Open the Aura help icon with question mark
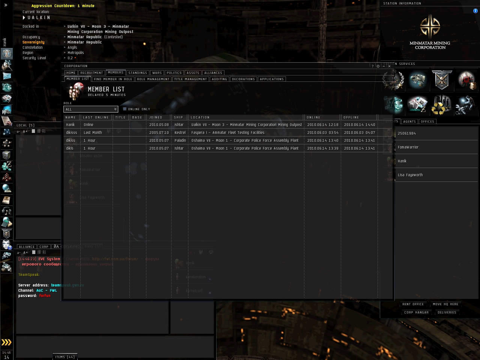The image size is (480, 360). [x=6, y=244]
